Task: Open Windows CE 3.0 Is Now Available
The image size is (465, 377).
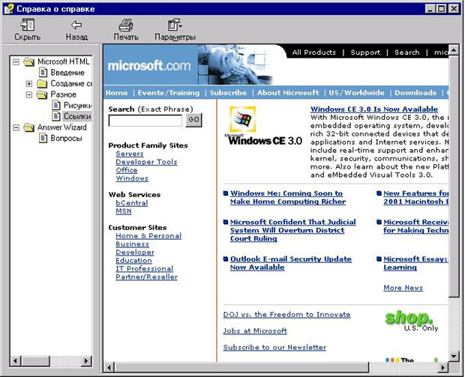Action: [374, 109]
